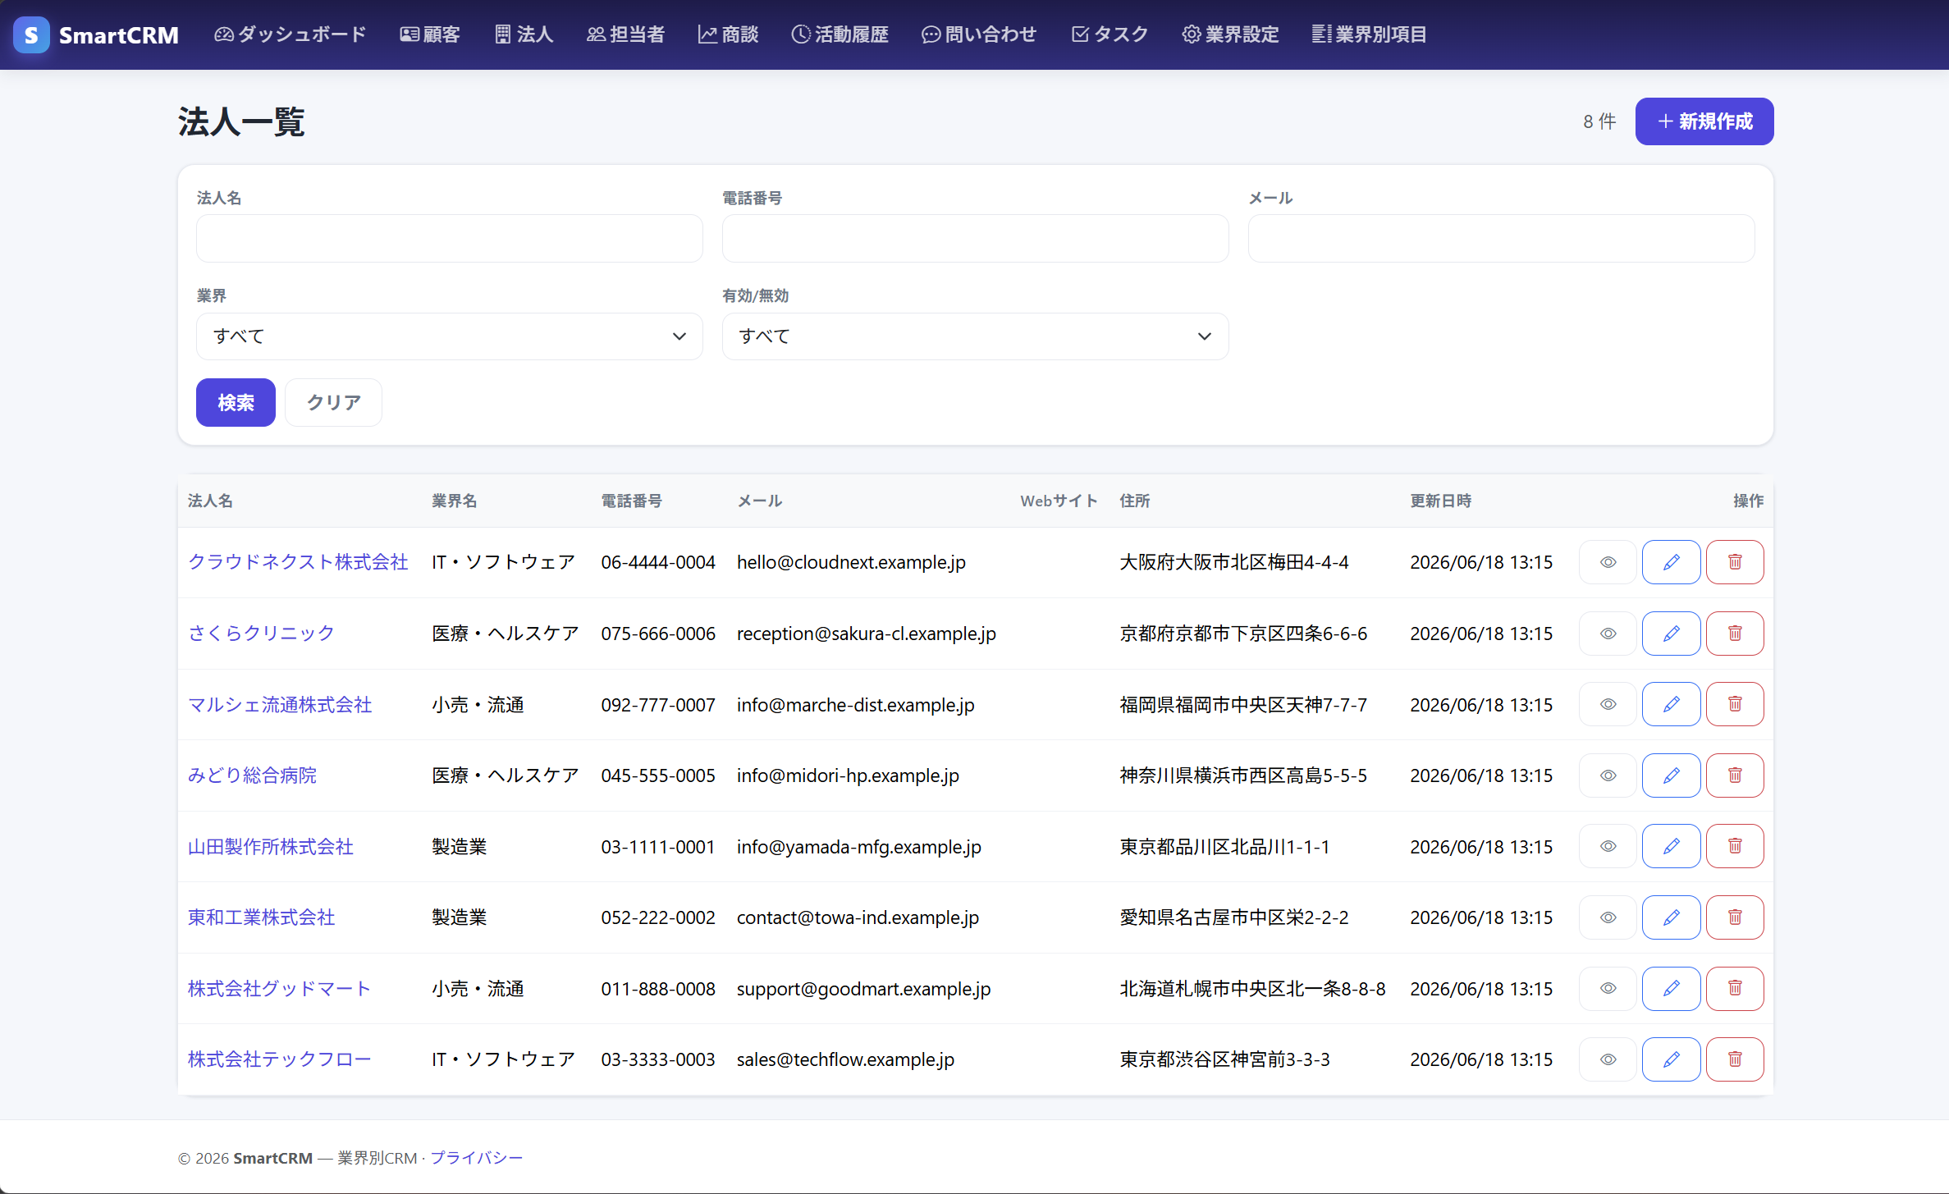View クラウドネクスト株式会社 details via eye icon
The height and width of the screenshot is (1194, 1949).
coord(1608,562)
